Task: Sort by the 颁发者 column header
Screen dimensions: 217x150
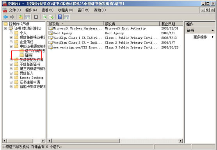Action: pos(132,24)
